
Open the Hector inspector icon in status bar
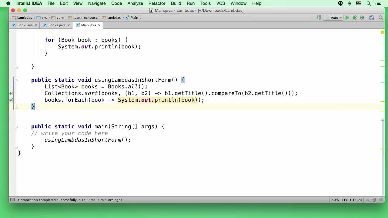tap(374, 200)
